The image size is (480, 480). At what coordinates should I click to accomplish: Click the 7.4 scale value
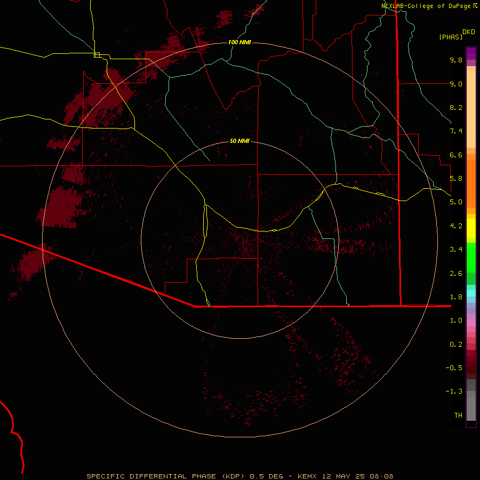(x=456, y=131)
